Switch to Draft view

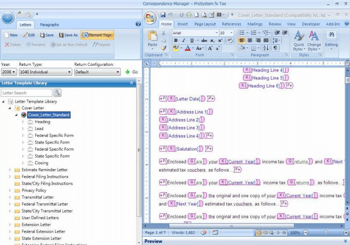(x=284, y=233)
